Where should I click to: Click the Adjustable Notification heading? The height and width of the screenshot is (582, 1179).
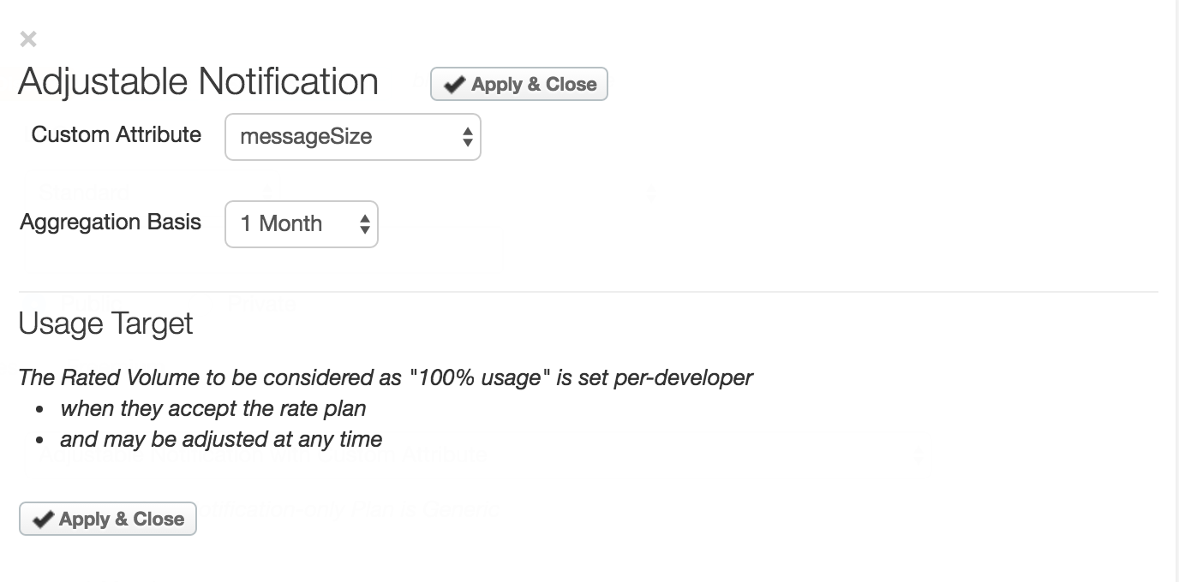coord(198,82)
